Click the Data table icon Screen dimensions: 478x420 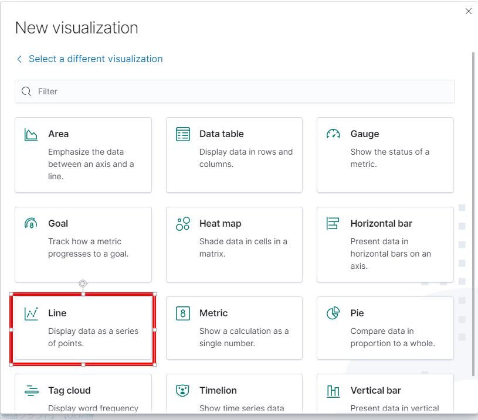(182, 134)
